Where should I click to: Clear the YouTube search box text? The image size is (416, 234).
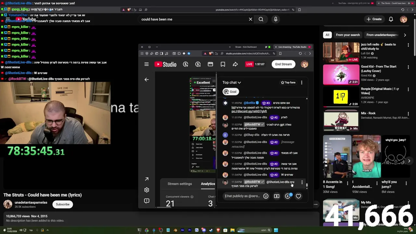point(251,19)
